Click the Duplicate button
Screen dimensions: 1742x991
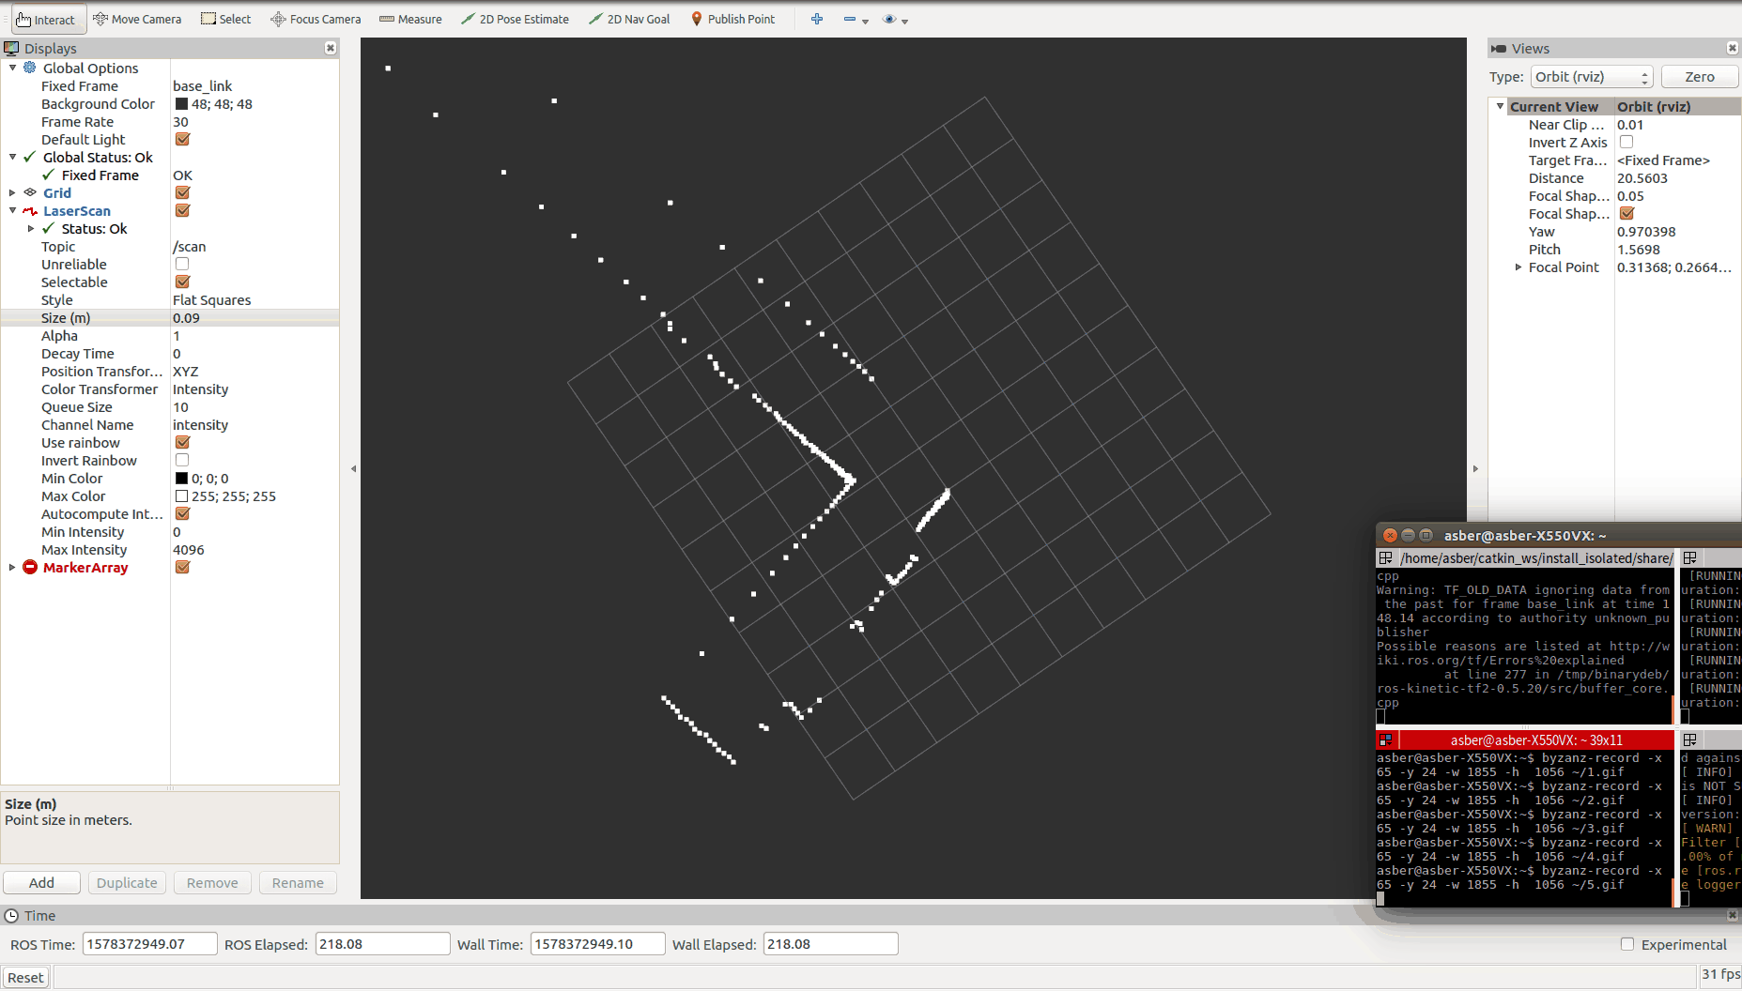(x=127, y=882)
